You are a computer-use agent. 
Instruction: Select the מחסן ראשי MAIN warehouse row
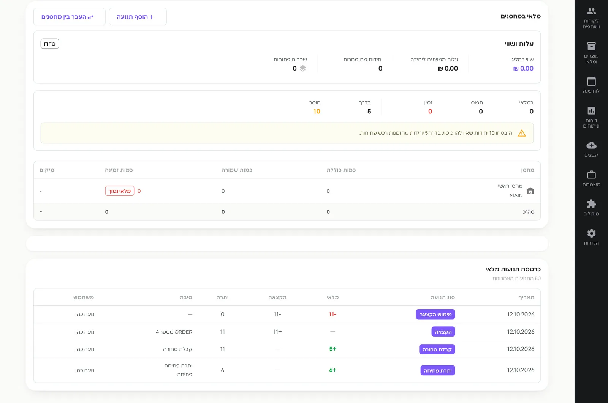(x=287, y=191)
